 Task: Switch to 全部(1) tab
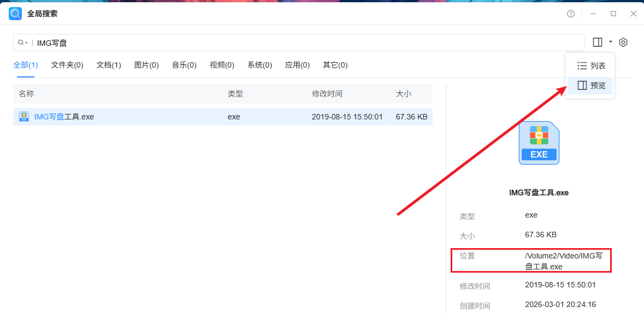click(x=26, y=65)
